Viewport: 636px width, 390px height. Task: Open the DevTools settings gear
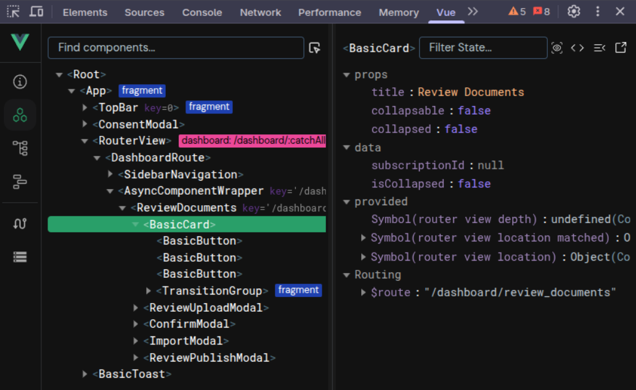tap(574, 11)
